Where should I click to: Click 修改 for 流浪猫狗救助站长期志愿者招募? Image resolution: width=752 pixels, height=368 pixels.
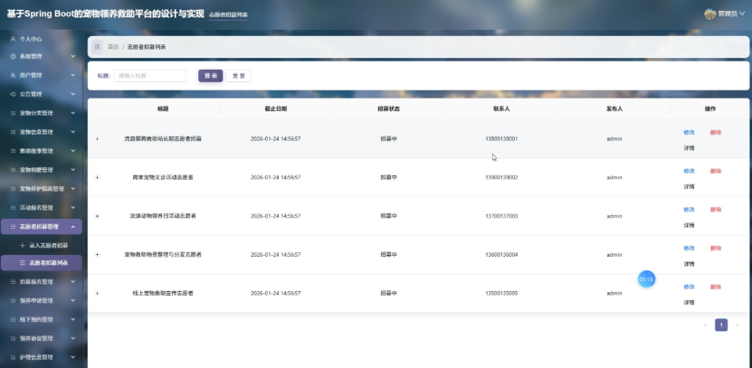click(x=689, y=133)
